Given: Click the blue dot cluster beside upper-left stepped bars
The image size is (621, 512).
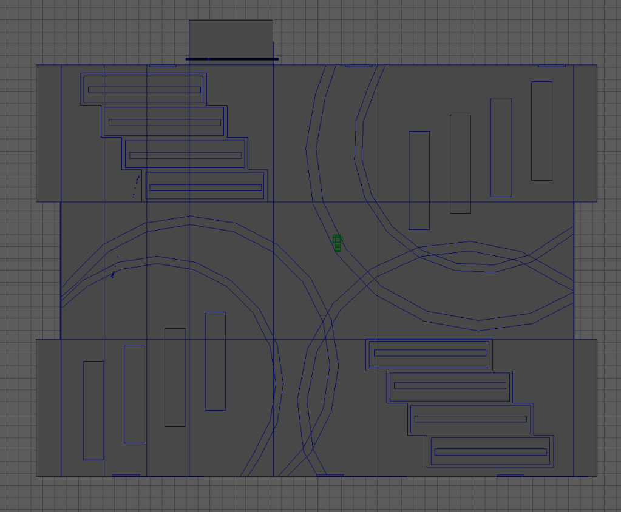Looking at the screenshot, I should (x=136, y=186).
